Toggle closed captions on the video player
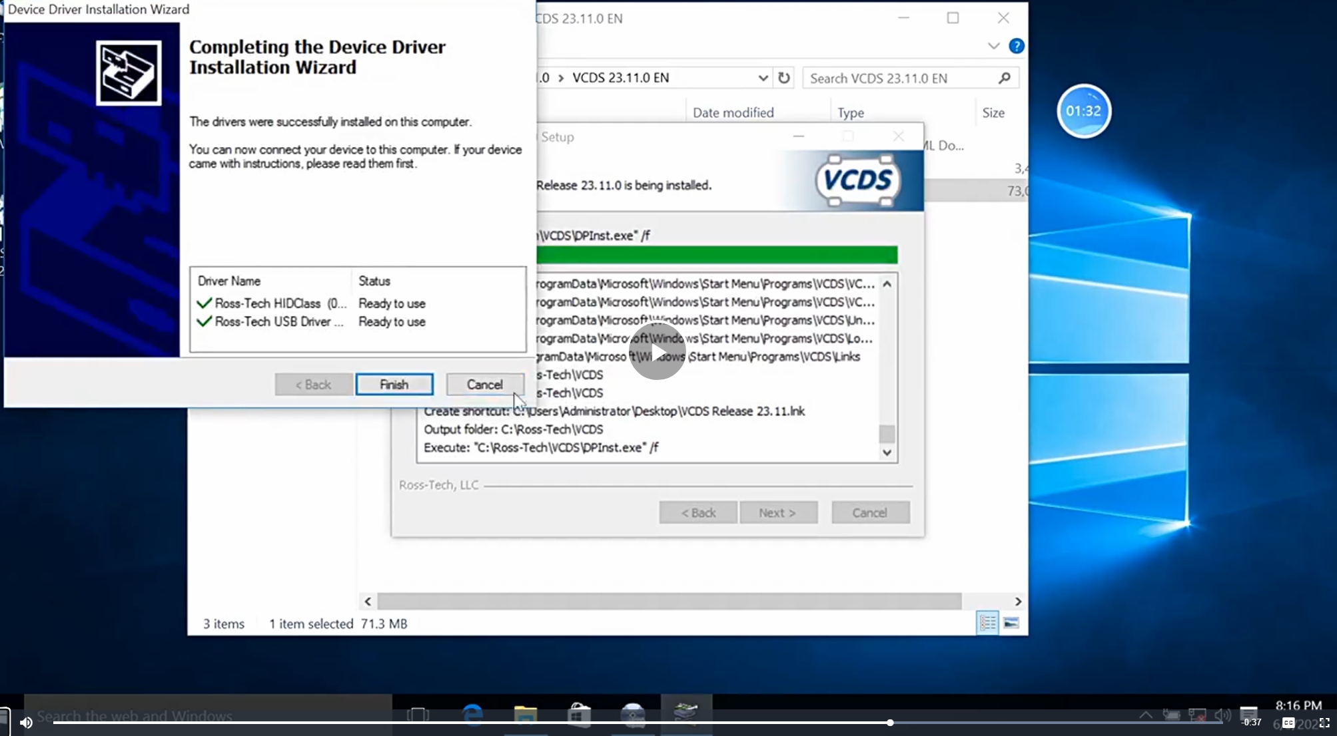This screenshot has width=1337, height=736. point(1288,722)
